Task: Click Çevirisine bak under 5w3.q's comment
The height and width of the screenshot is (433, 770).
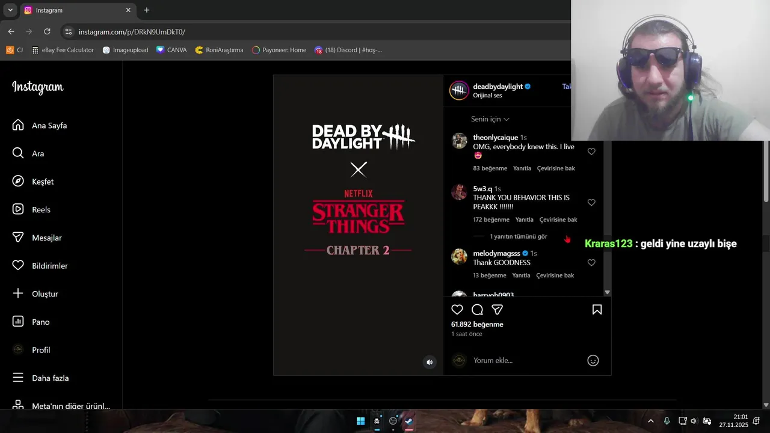Action: (x=558, y=220)
